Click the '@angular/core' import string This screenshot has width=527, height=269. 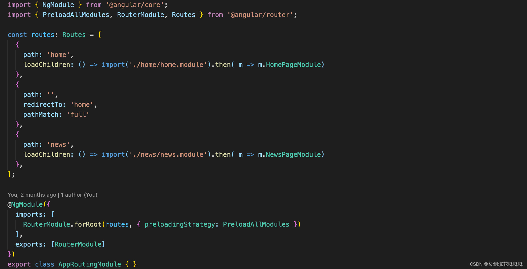tap(135, 5)
